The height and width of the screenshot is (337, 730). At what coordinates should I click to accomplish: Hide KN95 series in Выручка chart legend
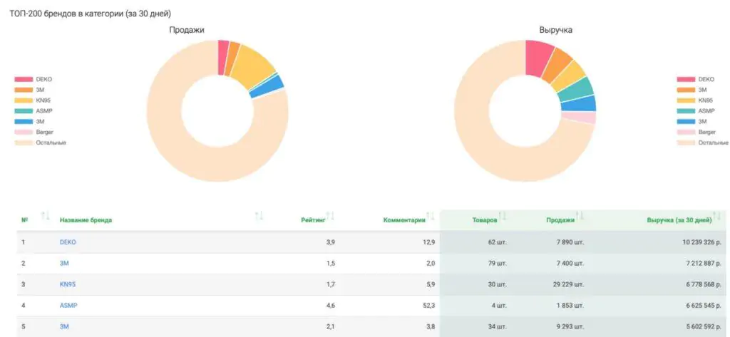pos(704,100)
